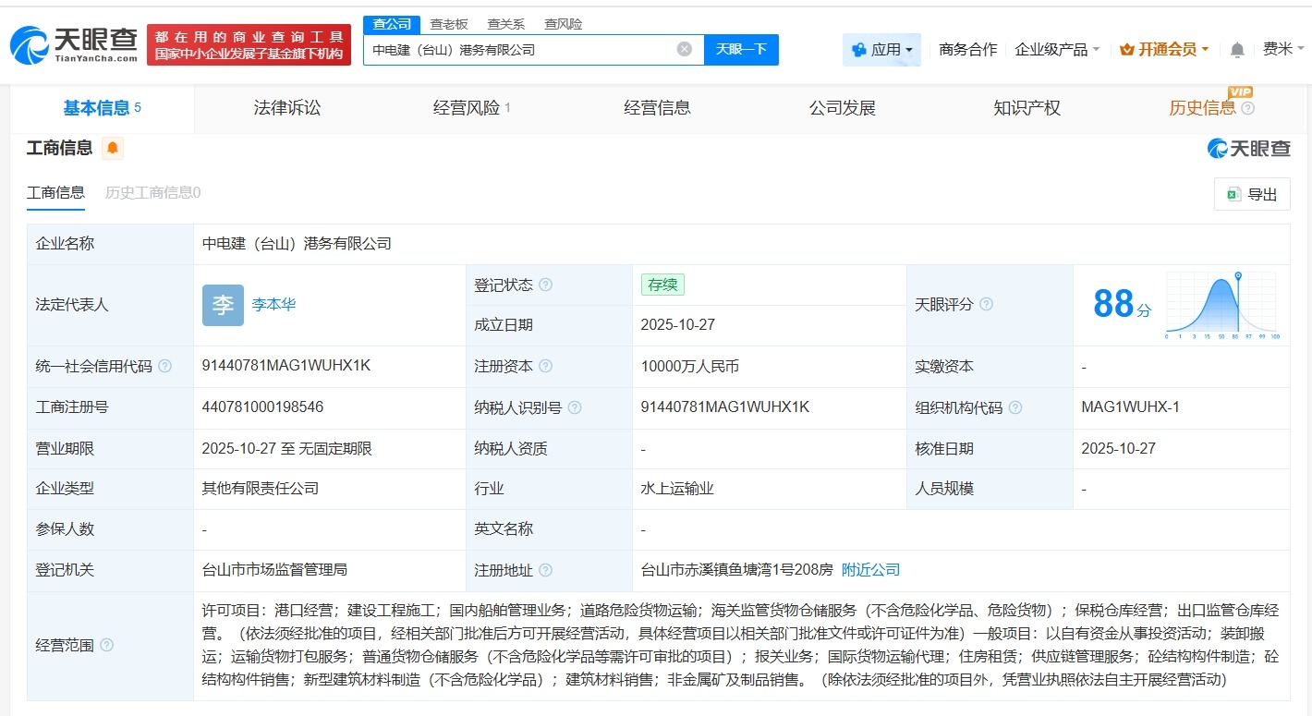Clear the search box via the X icon

coord(683,49)
